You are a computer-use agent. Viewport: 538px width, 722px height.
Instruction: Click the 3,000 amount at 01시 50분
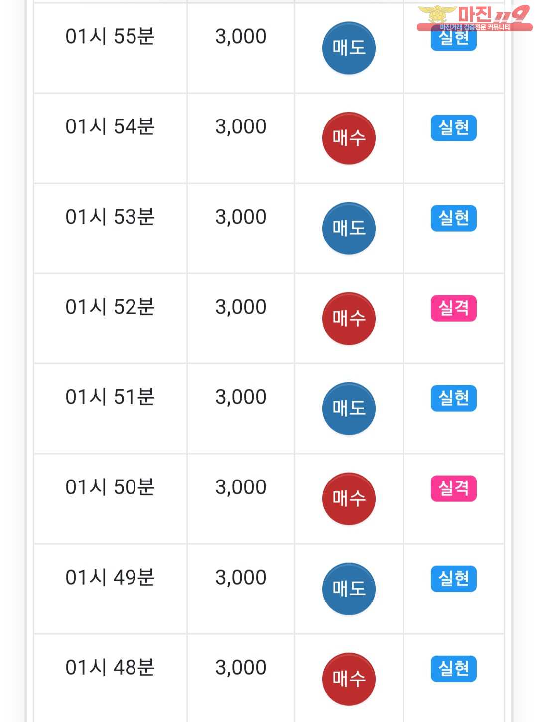(241, 487)
